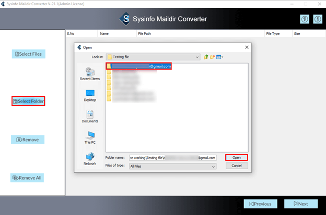Close the Open dialog with X
The width and height of the screenshot is (326, 215).
coord(247,47)
